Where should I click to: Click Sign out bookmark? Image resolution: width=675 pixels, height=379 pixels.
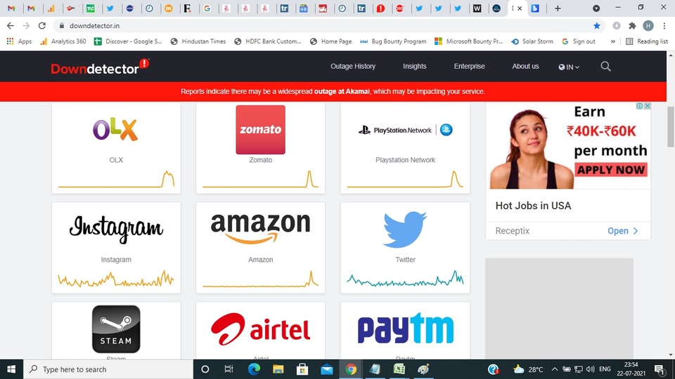579,41
